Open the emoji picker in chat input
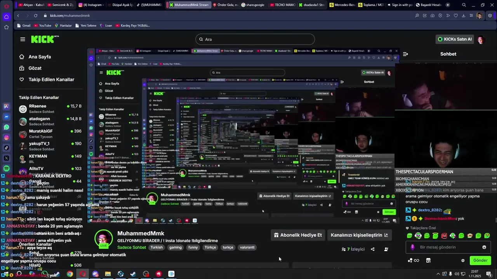Viewport: 497px width, 279px height. tap(484, 247)
